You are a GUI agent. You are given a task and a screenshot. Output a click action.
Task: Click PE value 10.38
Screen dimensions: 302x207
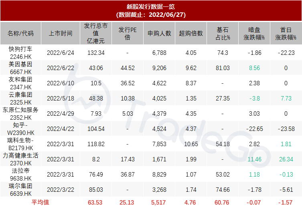point(128,98)
